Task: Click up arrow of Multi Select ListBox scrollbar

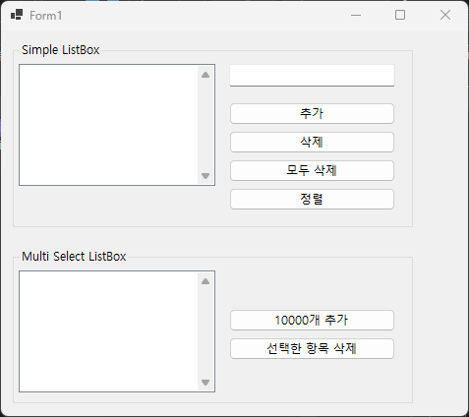Action: [x=205, y=281]
